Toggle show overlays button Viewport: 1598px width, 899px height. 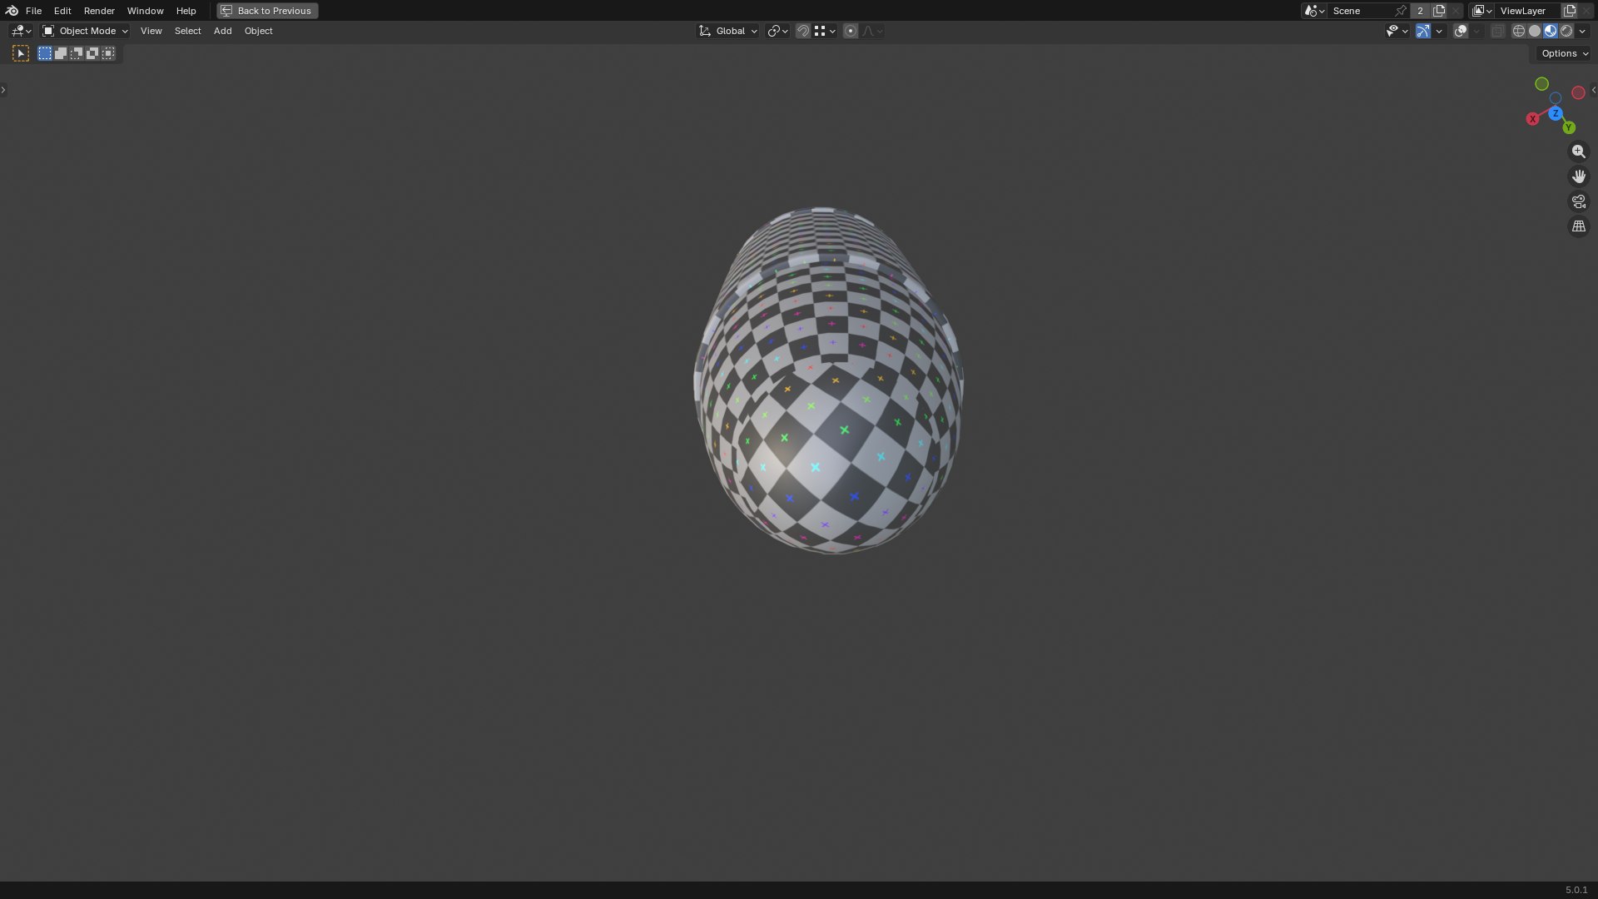(x=1461, y=31)
